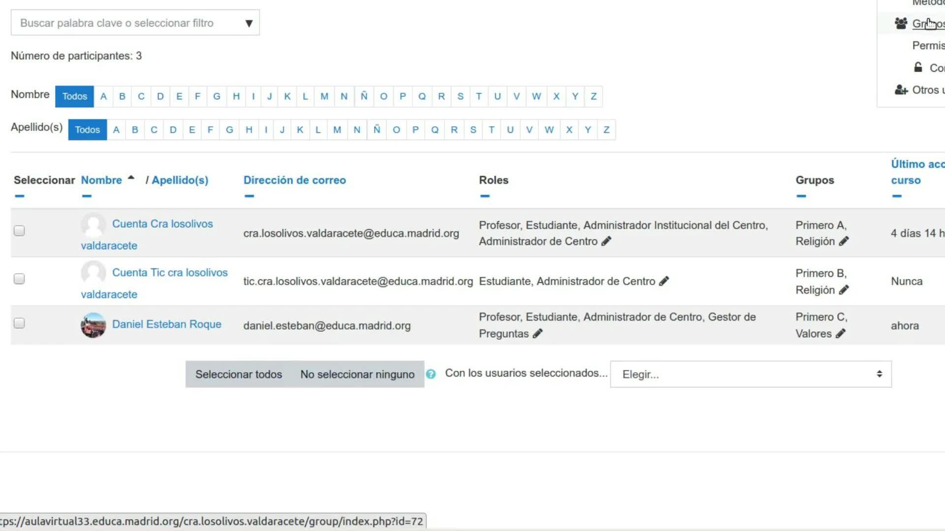This screenshot has height=531, width=945.
Task: Click Daniel Esteban Roque's profile photo
Action: click(93, 325)
